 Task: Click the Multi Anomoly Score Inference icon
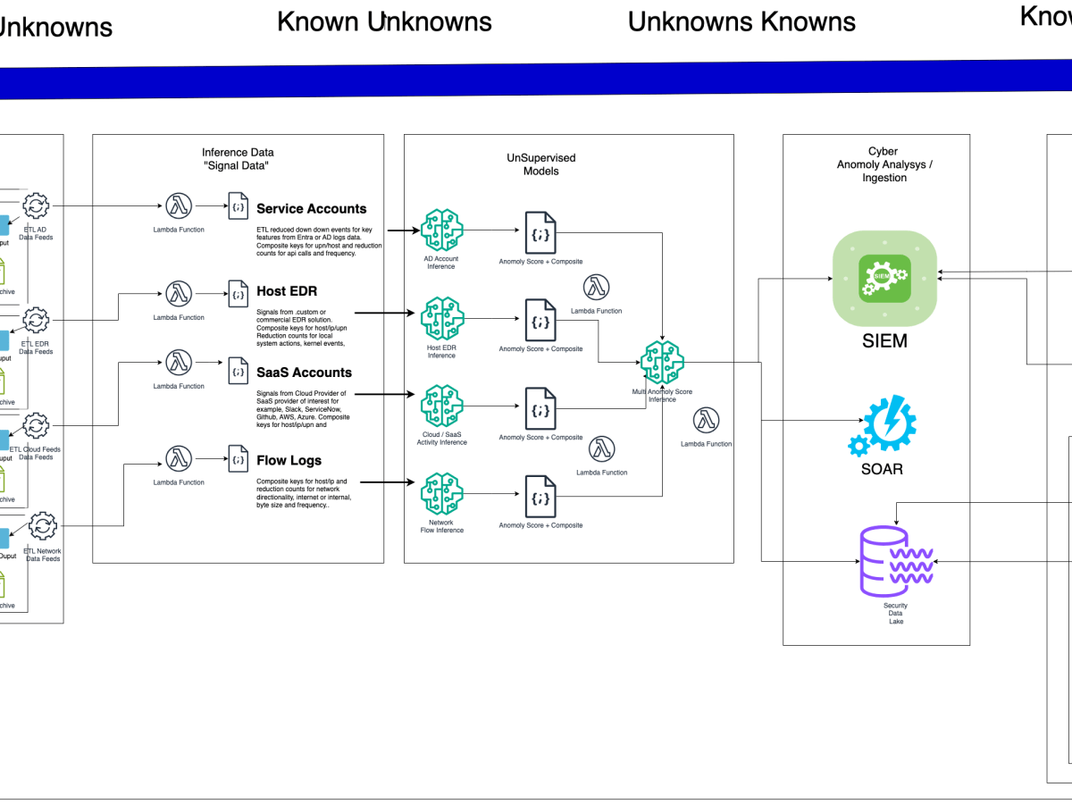click(x=662, y=362)
